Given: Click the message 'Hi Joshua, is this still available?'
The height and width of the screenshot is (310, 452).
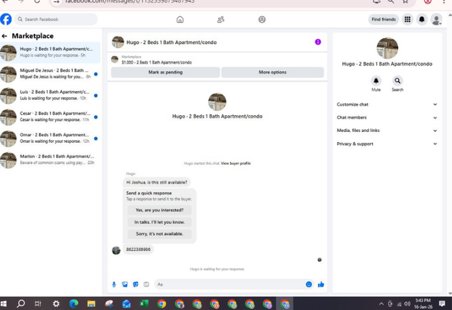Looking at the screenshot, I should [x=156, y=183].
